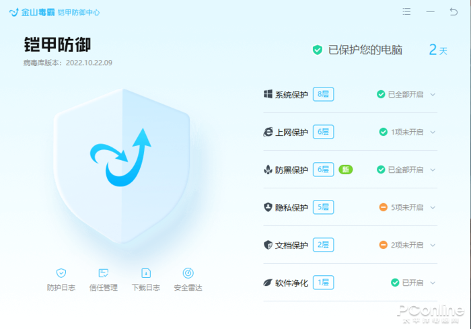Click orange warning icon for 文档保护
Image resolution: width=471 pixels, height=329 pixels.
pos(384,245)
